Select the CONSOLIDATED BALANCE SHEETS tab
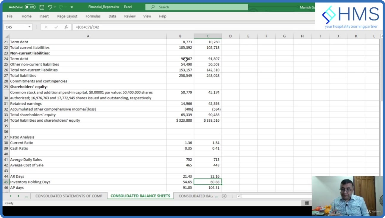 (x=140, y=196)
